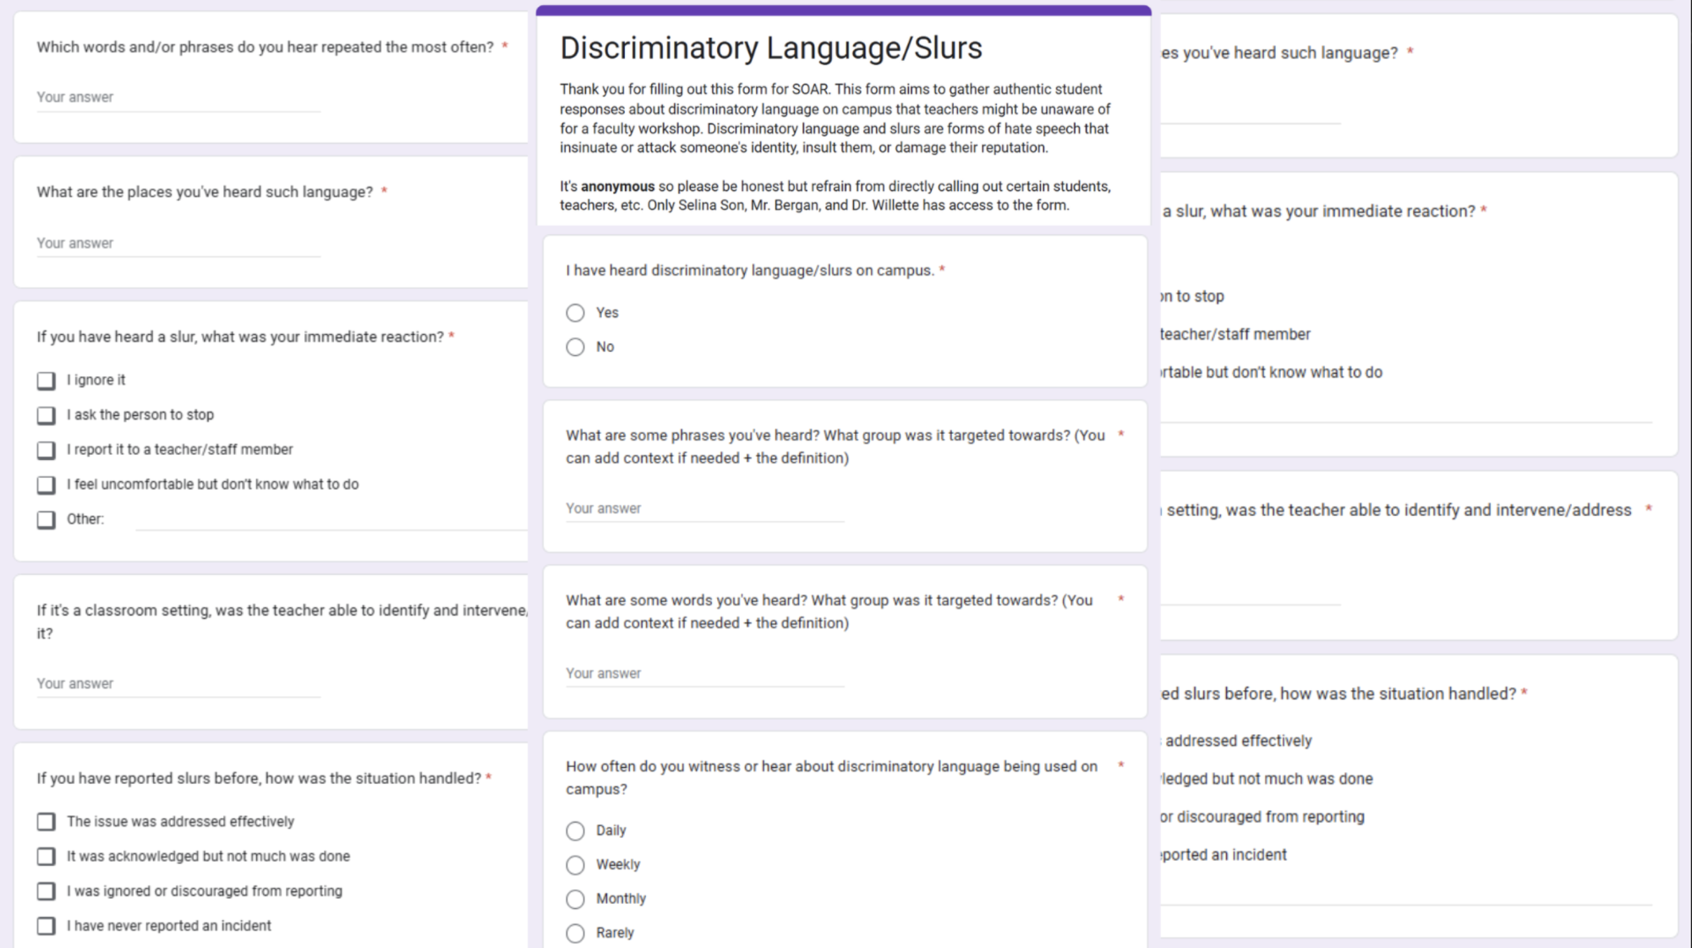The image size is (1692, 948).
Task: Check 'I ask the person to stop'
Action: click(47, 415)
